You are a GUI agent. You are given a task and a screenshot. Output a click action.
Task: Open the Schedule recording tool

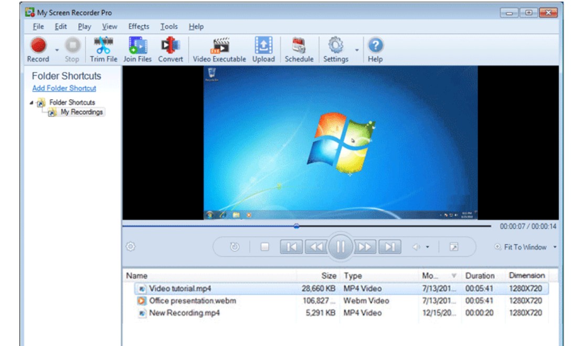[x=299, y=50]
